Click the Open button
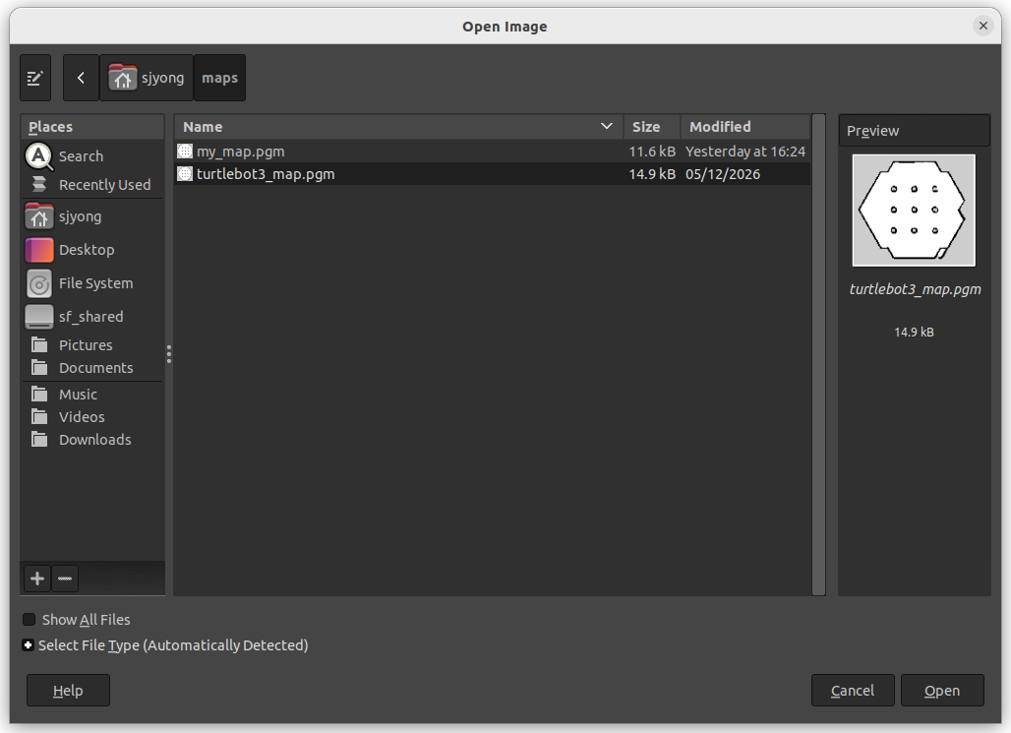The image size is (1011, 733). pyautogui.click(x=942, y=691)
